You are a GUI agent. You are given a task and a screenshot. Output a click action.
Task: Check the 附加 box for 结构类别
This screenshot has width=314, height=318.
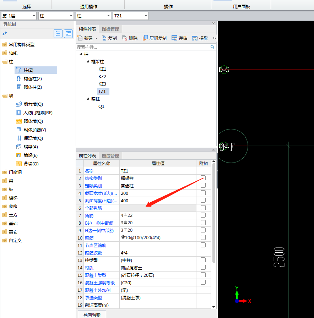tap(203, 178)
